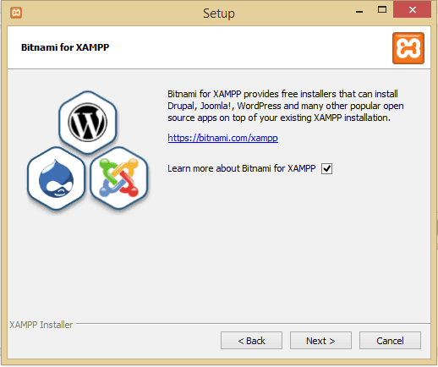Click the Learn more about Bitnami for XAMPP label
Image resolution: width=438 pixels, height=367 pixels.
tap(242, 168)
